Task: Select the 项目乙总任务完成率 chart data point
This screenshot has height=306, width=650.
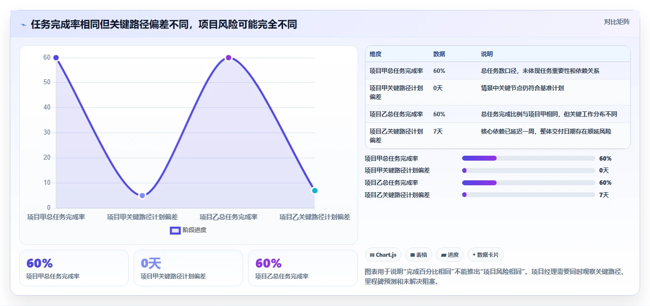Action: (x=228, y=58)
